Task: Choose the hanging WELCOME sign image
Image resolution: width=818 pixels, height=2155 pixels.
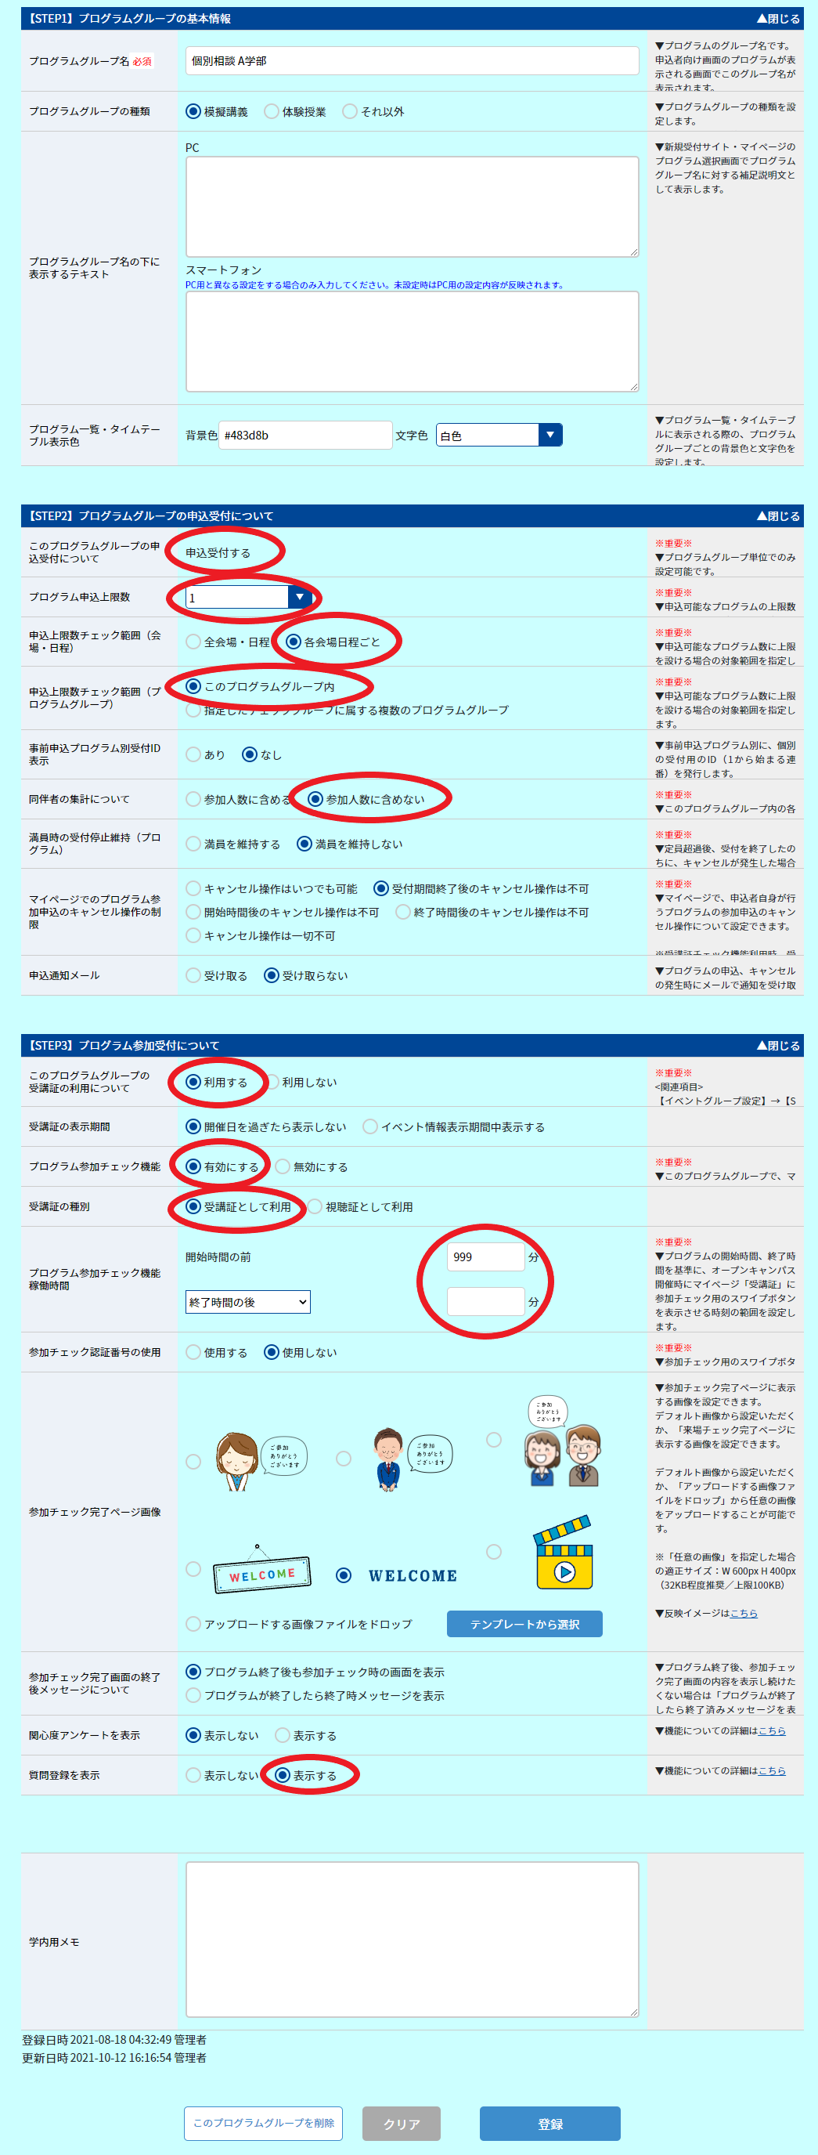Action: pyautogui.click(x=193, y=1568)
